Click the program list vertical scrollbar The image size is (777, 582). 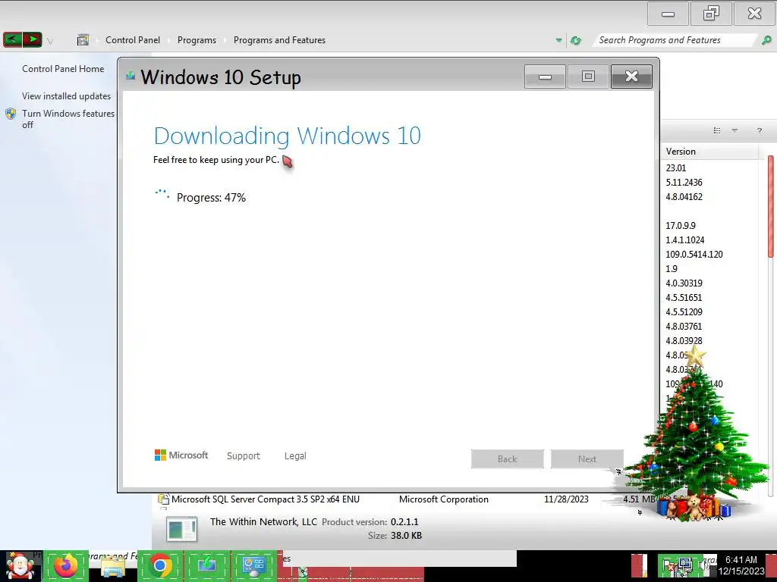pos(771,206)
